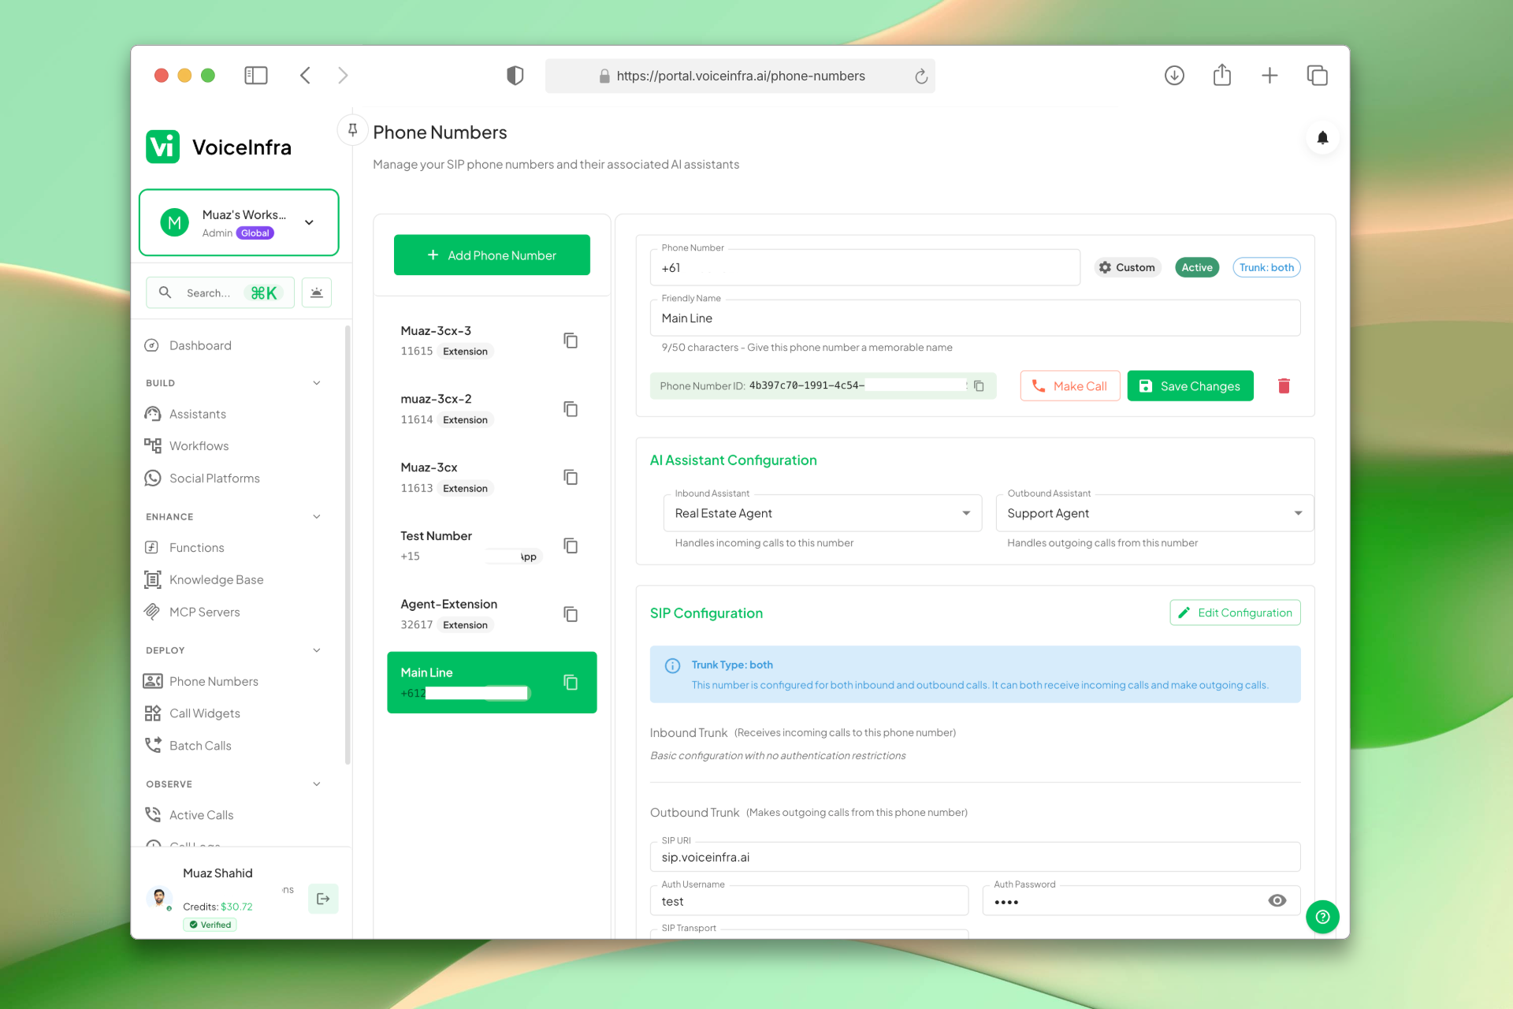Open Dashboard in the sidebar
Screen dimensions: 1513x1009
pyautogui.click(x=200, y=345)
